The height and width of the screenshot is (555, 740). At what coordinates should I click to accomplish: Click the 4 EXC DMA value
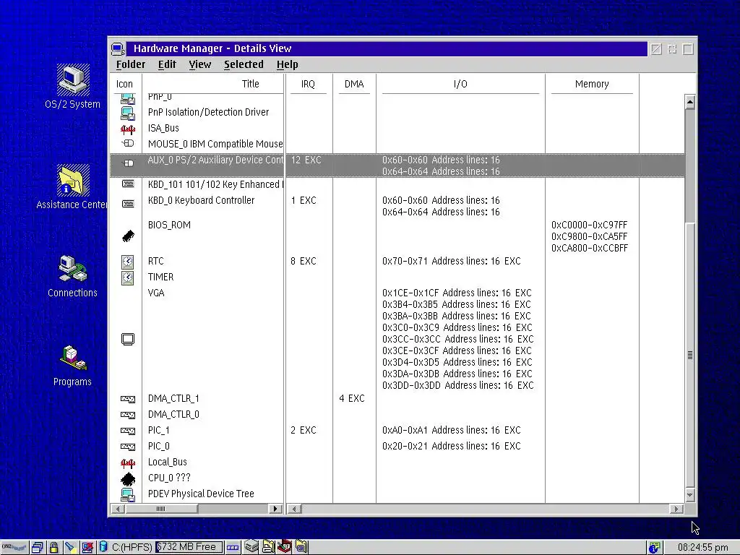352,399
